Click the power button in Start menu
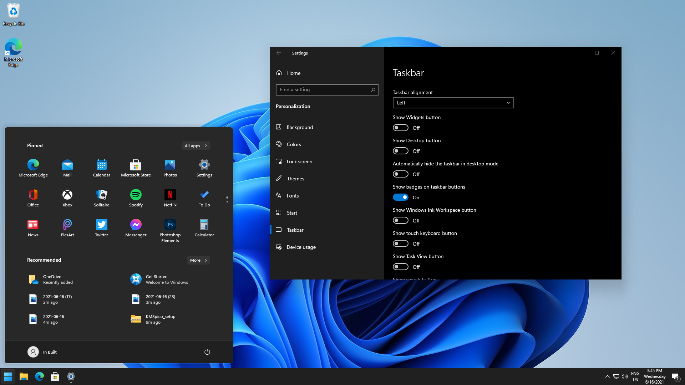685x385 pixels. (207, 352)
